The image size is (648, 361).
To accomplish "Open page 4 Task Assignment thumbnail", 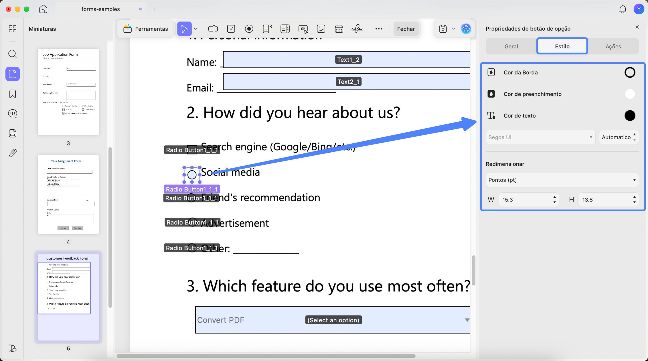I will (x=68, y=194).
